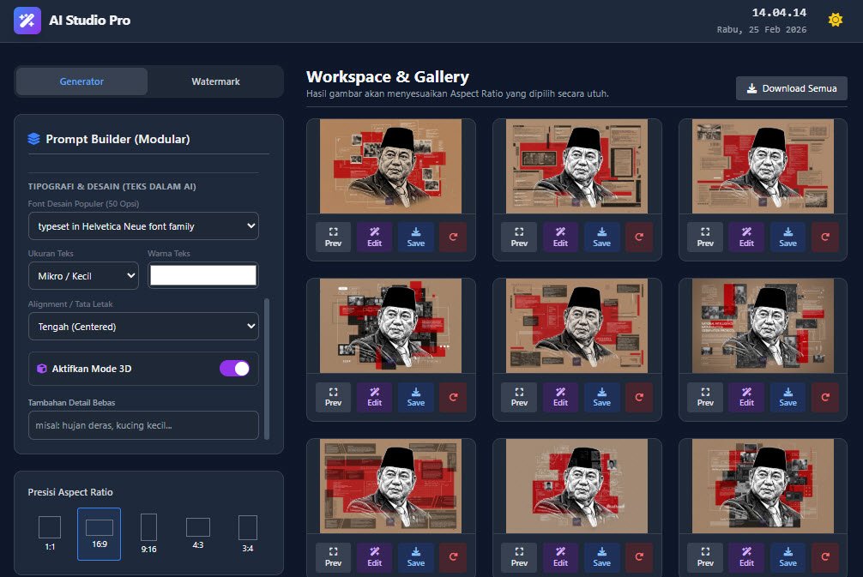The height and width of the screenshot is (577, 863).
Task: Click the Workspace & Gallery heading
Action: pos(388,77)
